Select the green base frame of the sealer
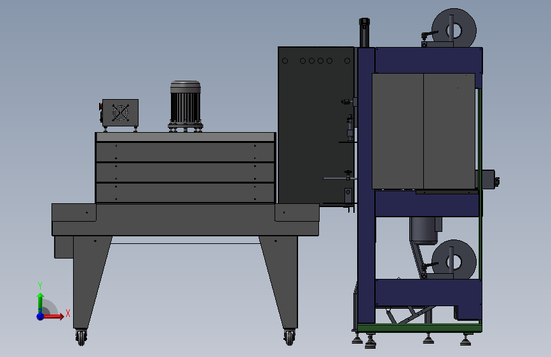Screen dimensions: 551x357 (x=419, y=328)
